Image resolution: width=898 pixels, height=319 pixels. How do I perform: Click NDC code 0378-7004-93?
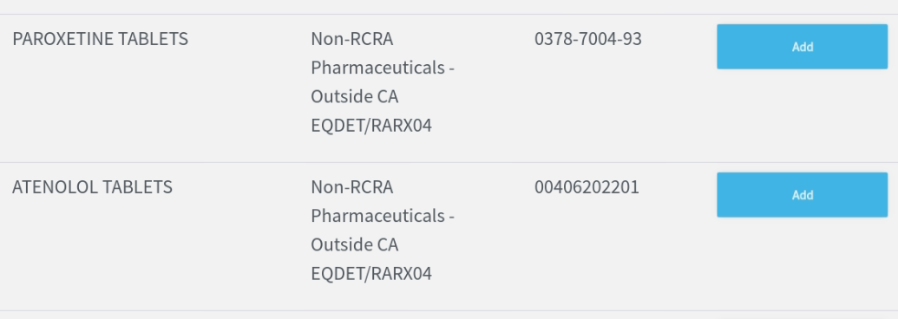(x=588, y=39)
